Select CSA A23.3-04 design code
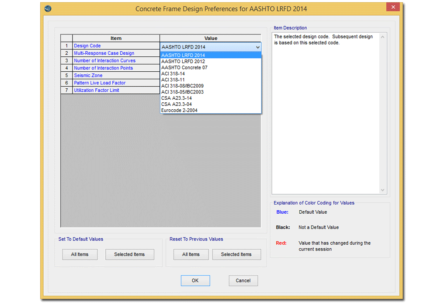The image size is (437, 306). [211, 104]
